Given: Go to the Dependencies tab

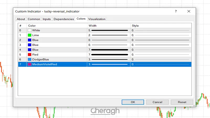Looking at the screenshot, I should 64,19.
